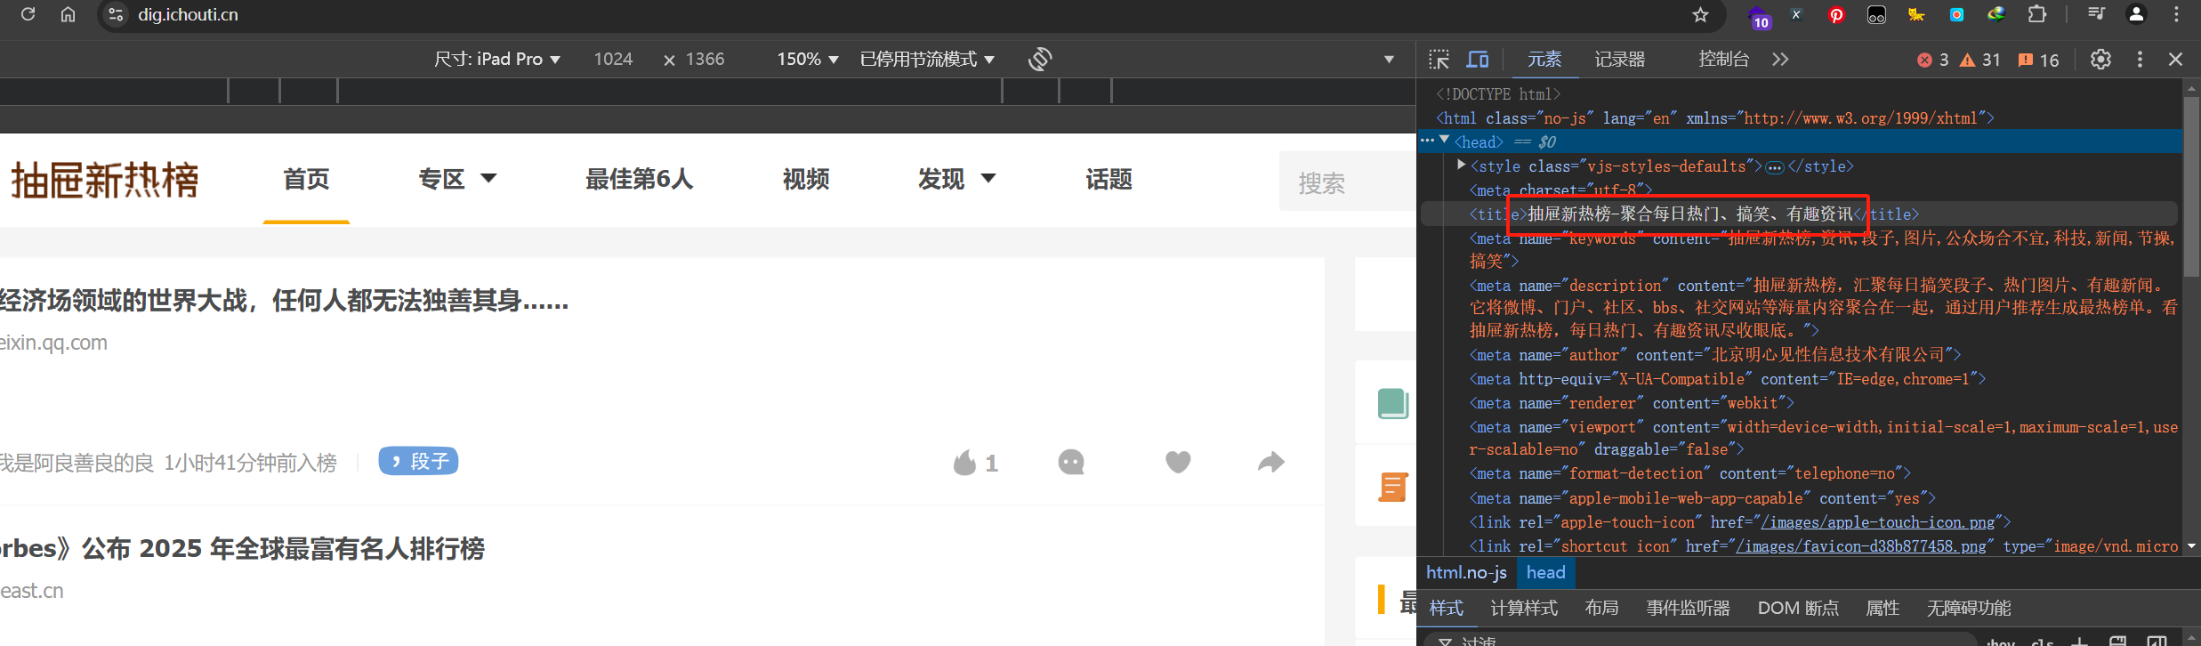Switch to the 记录器 Recorder tab

pos(1620,60)
